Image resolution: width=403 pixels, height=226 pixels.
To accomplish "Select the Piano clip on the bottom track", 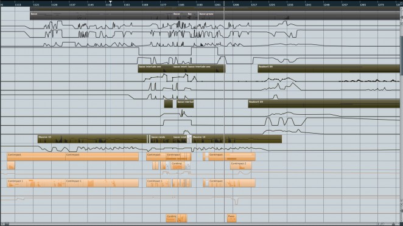I will point(231,218).
